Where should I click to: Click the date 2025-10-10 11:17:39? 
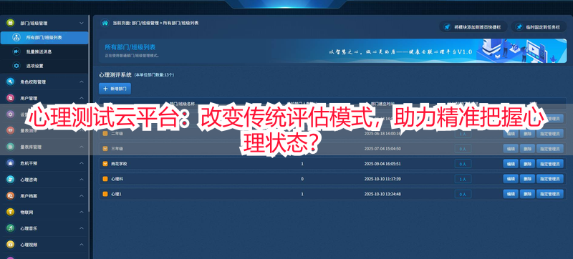click(382, 179)
